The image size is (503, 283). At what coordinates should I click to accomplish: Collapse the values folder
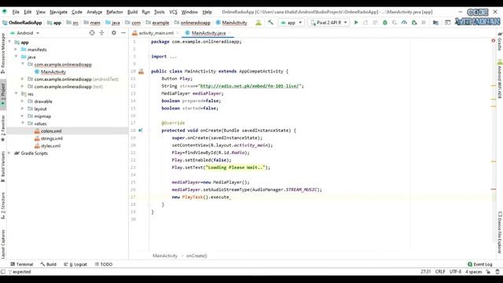click(23, 123)
